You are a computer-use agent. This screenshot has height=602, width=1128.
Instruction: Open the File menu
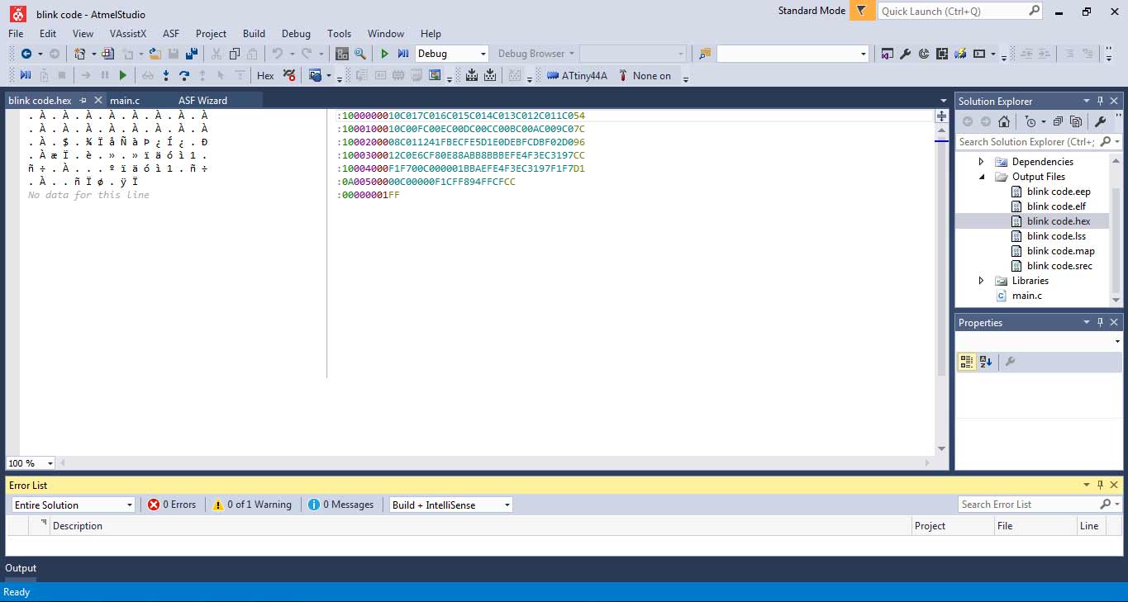pos(16,34)
